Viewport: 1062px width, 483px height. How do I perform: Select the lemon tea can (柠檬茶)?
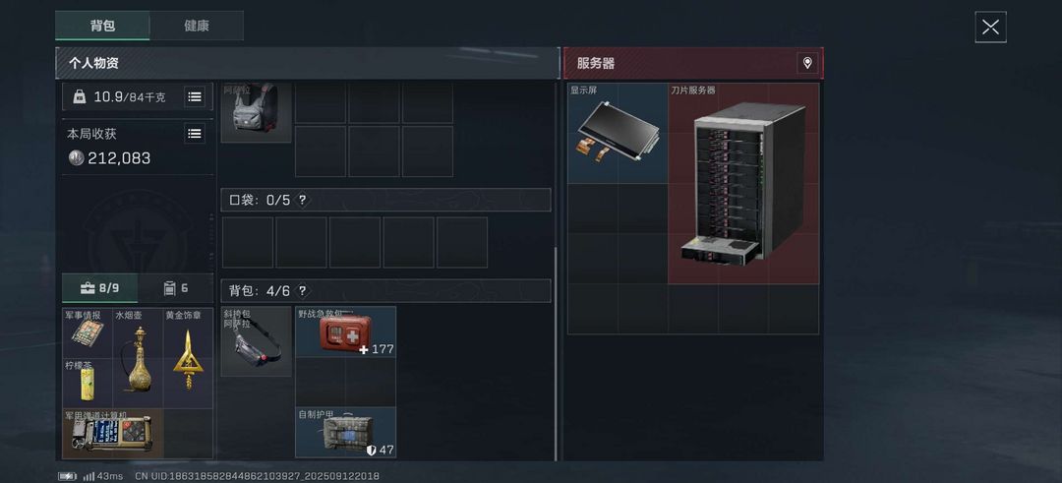(88, 384)
